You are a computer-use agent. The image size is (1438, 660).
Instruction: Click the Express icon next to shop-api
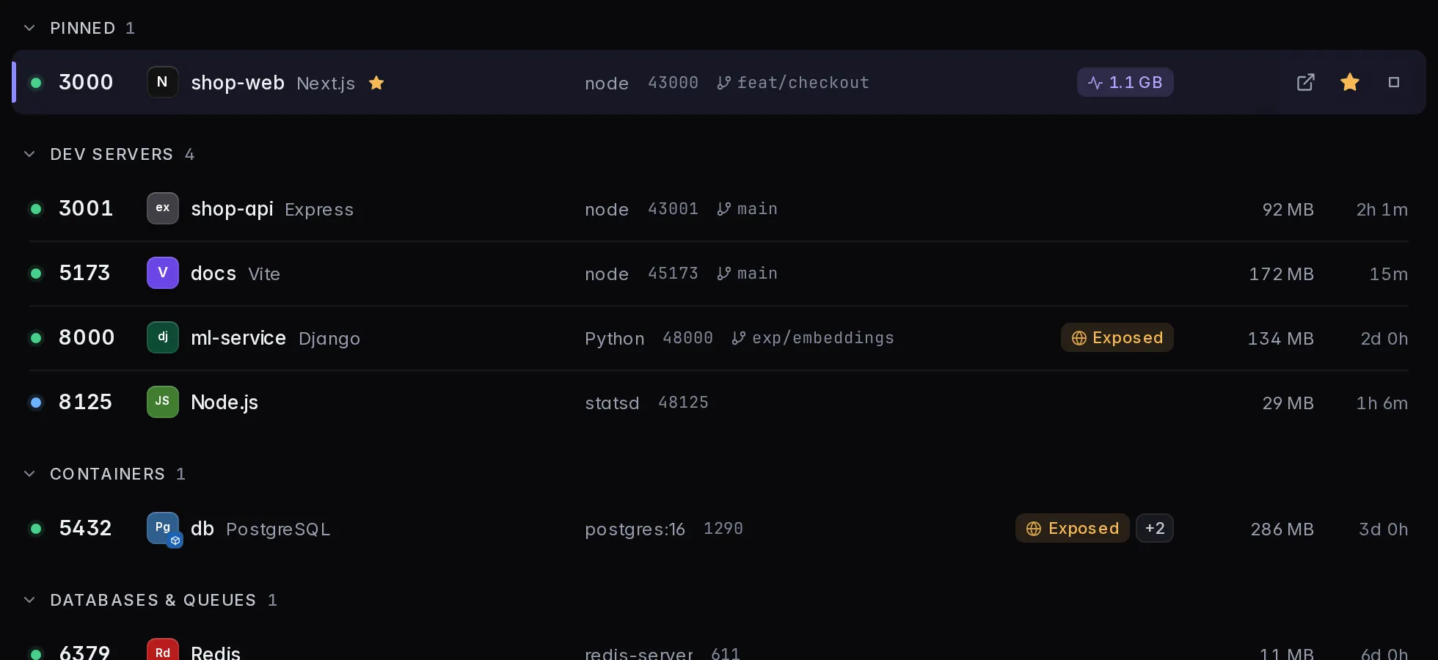tap(163, 208)
